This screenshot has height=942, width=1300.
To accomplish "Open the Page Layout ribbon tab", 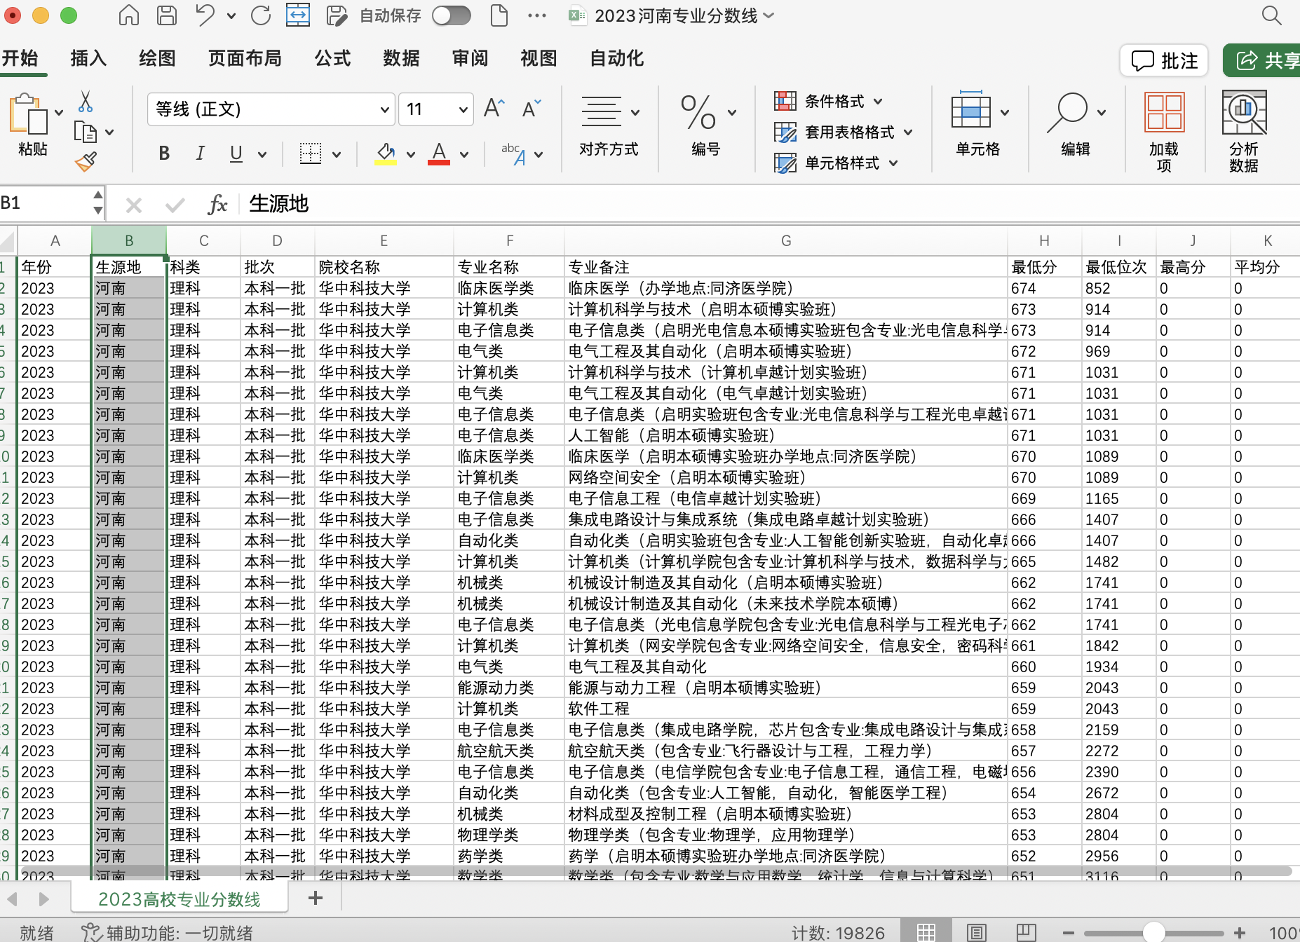I will coord(245,58).
